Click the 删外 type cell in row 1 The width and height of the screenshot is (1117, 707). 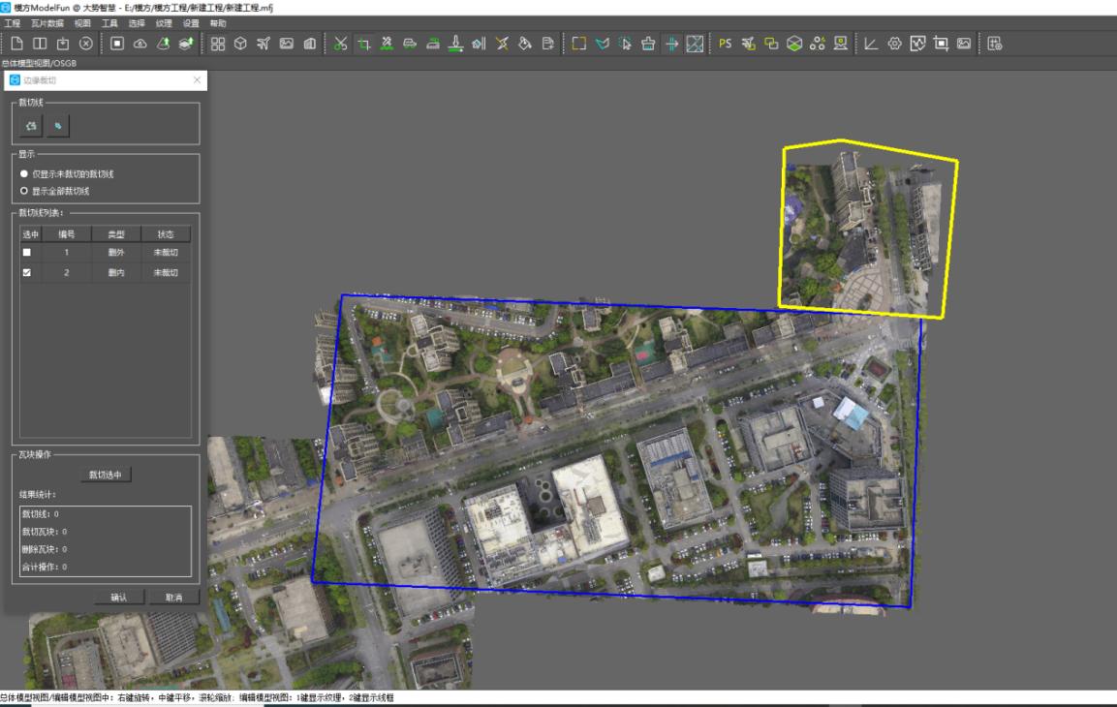pyautogui.click(x=116, y=252)
